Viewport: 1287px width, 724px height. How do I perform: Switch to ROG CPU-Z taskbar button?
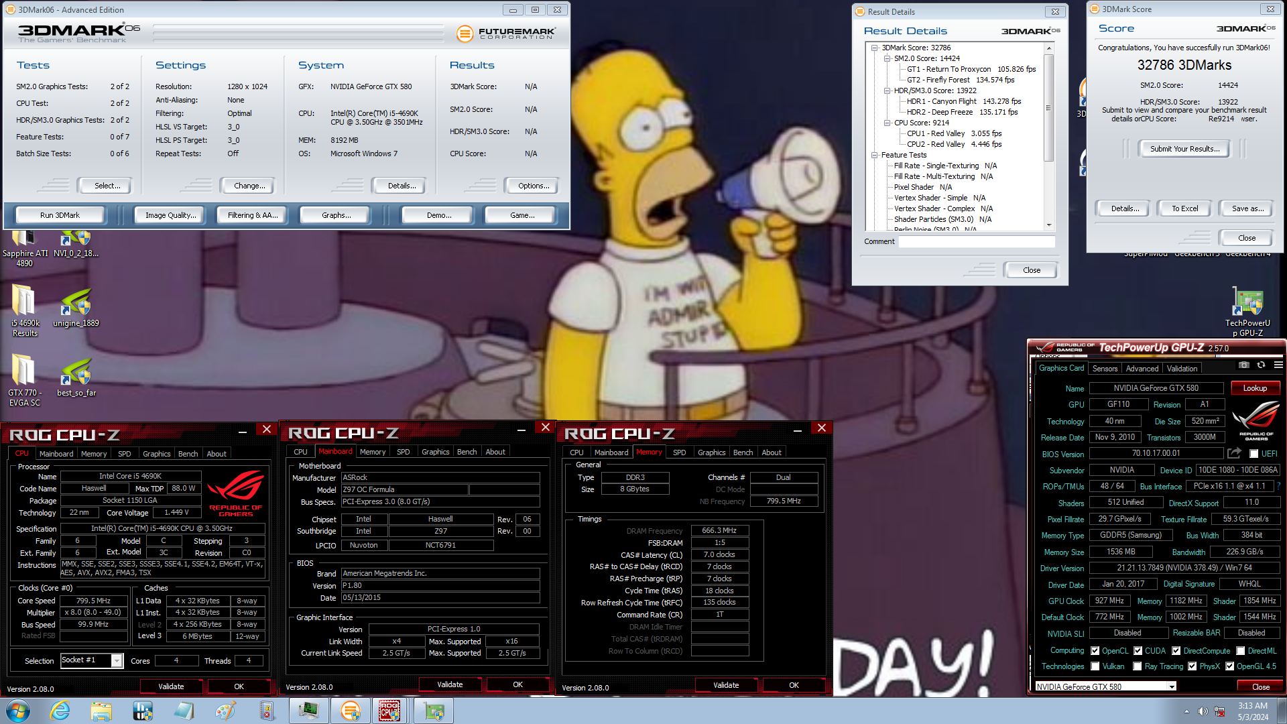pyautogui.click(x=390, y=711)
